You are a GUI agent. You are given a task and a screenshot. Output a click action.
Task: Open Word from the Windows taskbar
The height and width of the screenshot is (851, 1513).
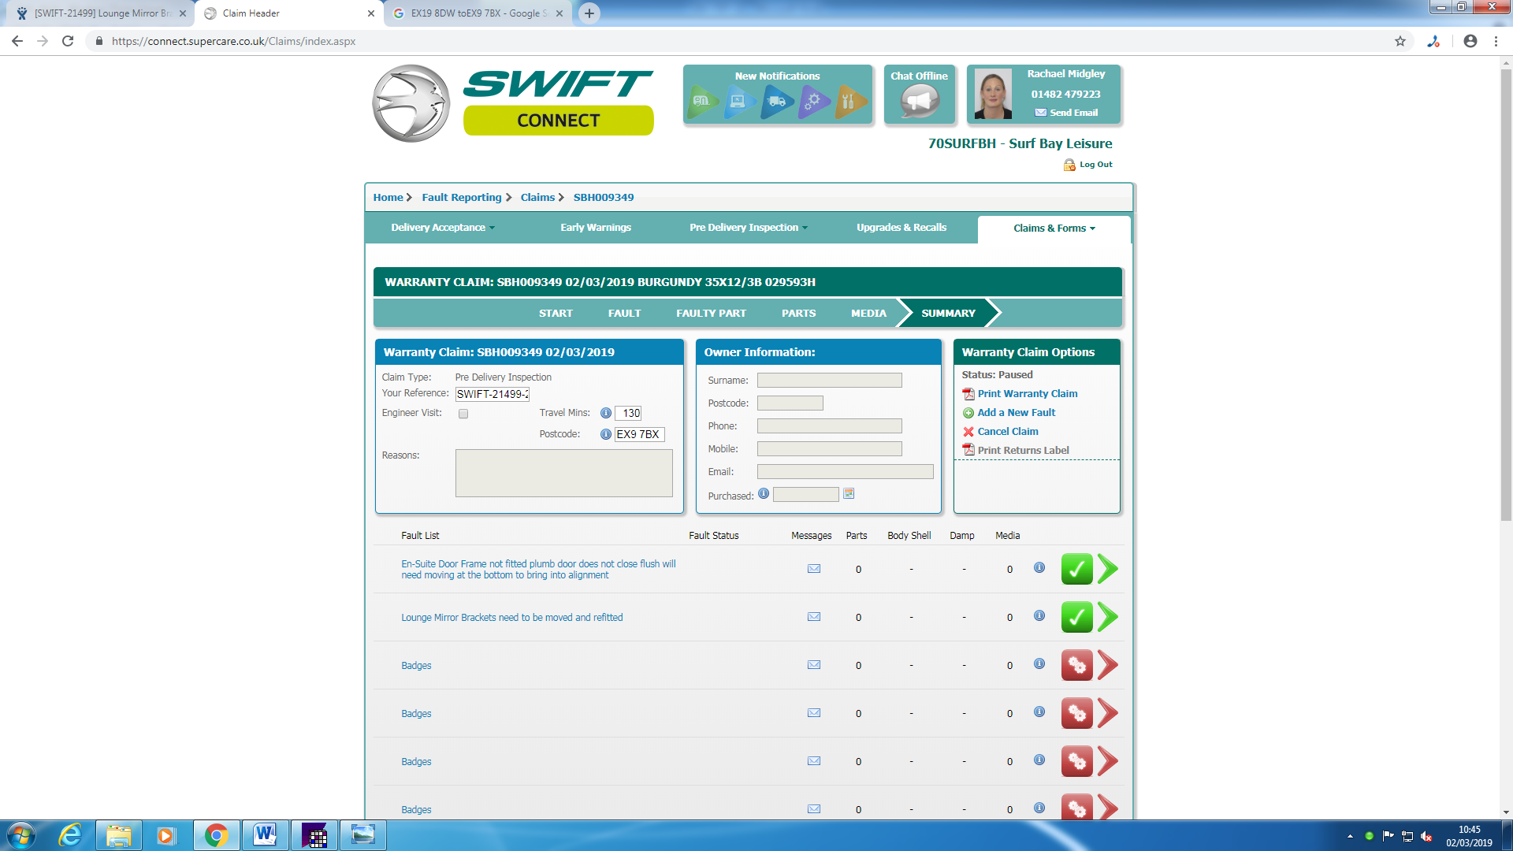click(x=265, y=834)
